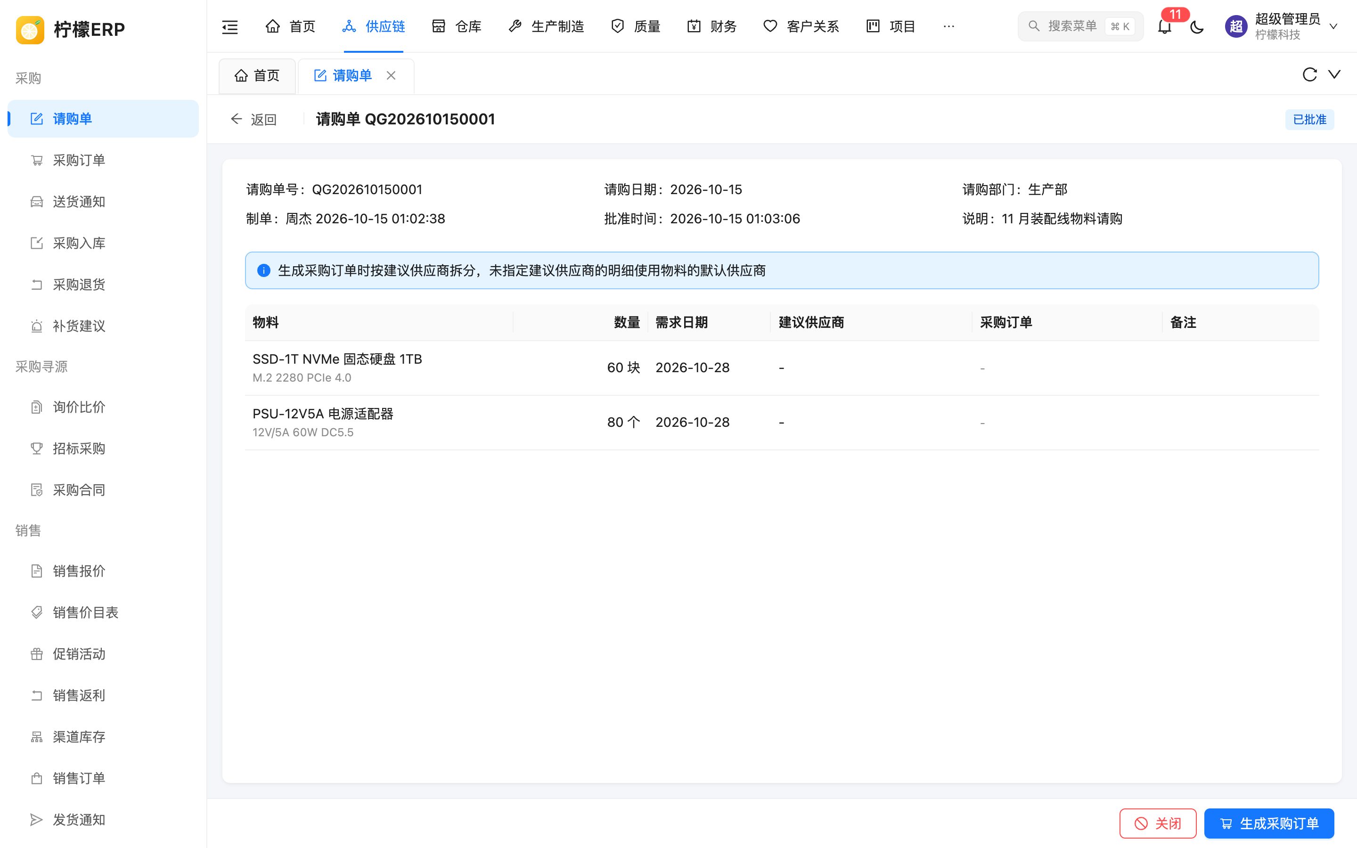Click the red 关闭 button
Screen dimensions: 1357x848
point(1158,824)
